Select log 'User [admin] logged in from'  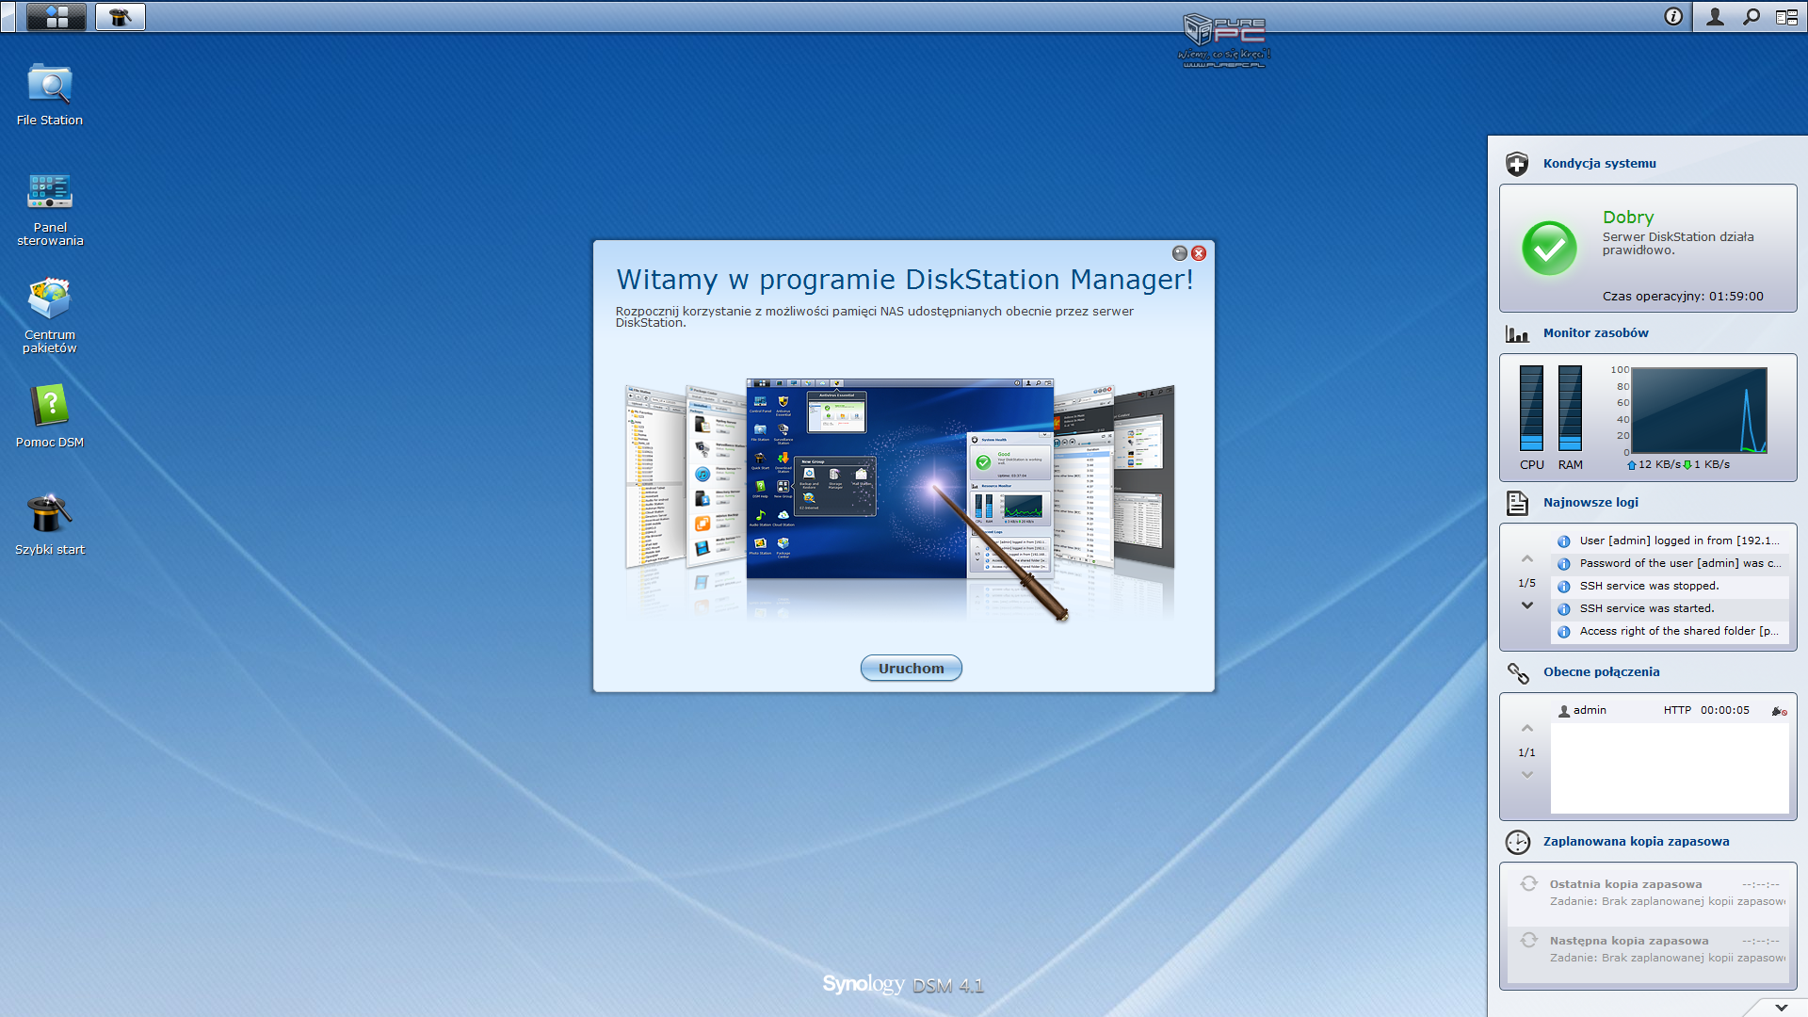coord(1669,541)
